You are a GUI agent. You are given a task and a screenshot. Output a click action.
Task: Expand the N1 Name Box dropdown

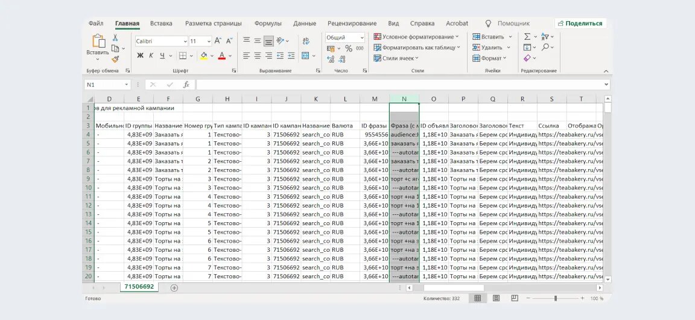pyautogui.click(x=126, y=85)
